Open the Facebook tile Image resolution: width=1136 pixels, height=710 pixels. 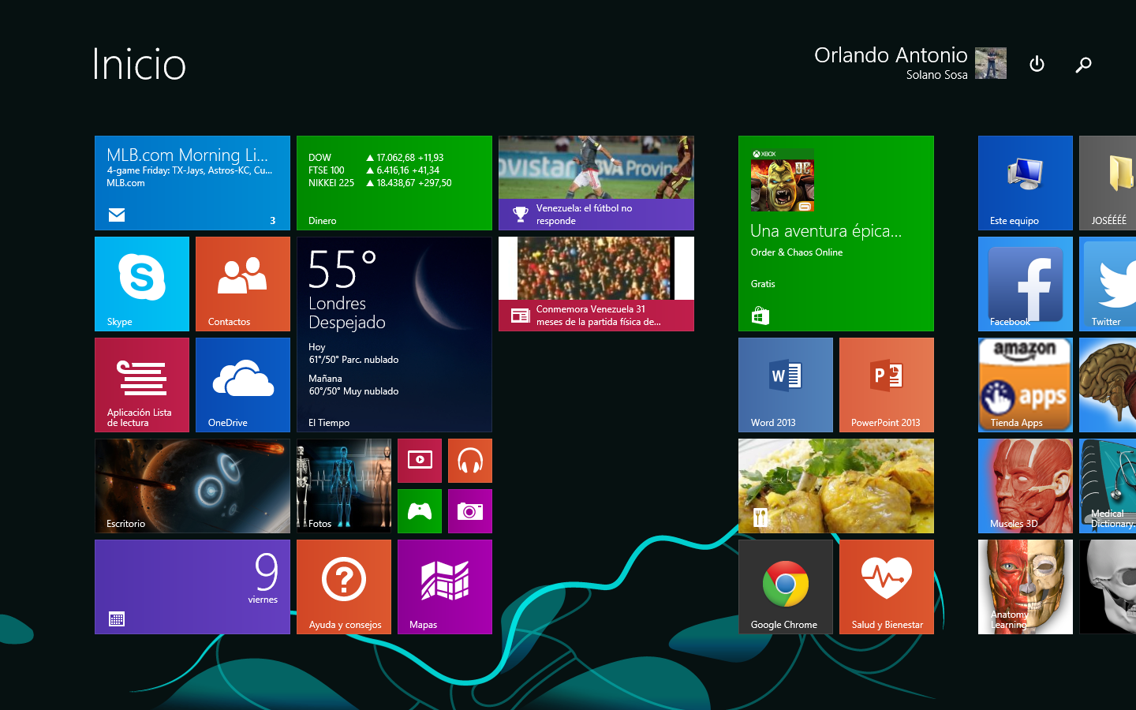[1026, 284]
